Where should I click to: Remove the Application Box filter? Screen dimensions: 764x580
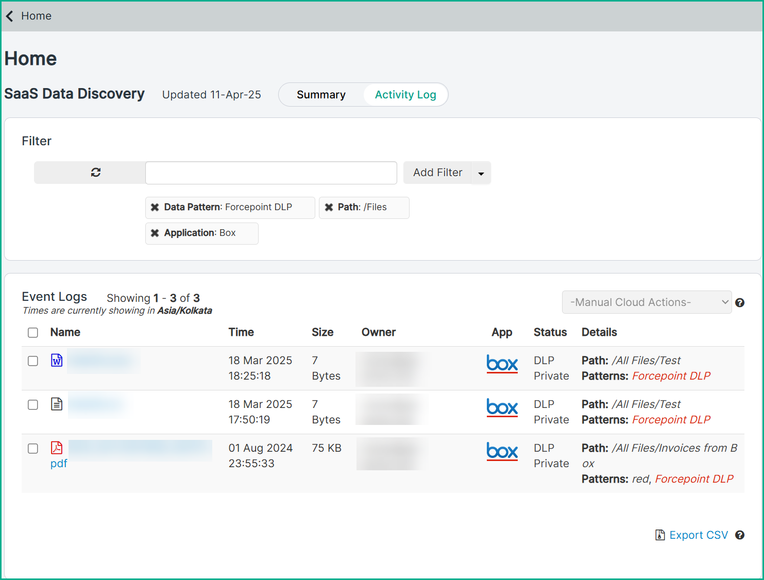coord(155,233)
